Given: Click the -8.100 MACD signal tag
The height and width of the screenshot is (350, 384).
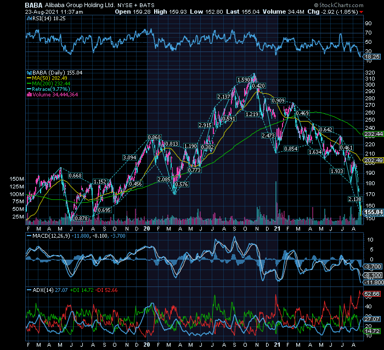Looking at the screenshot, I should pos(372,276).
